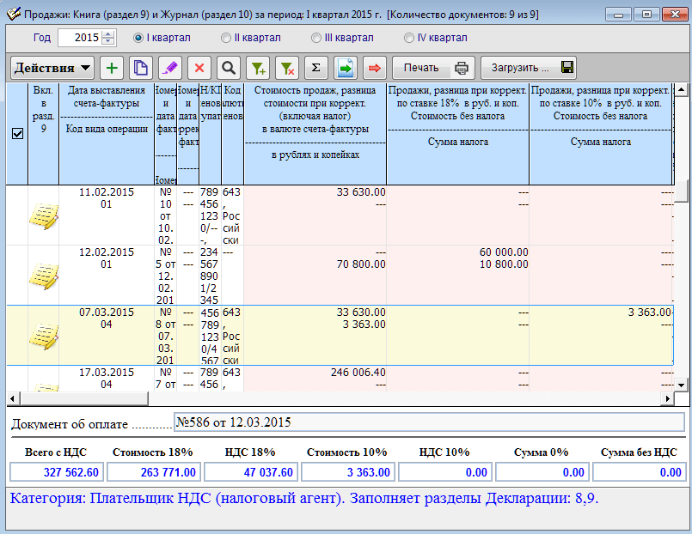Export using the green arrow document icon
This screenshot has width=692, height=534.
click(x=346, y=68)
